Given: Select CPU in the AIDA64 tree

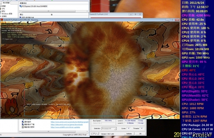Looking at the screenshot, I should tap(3, 9).
